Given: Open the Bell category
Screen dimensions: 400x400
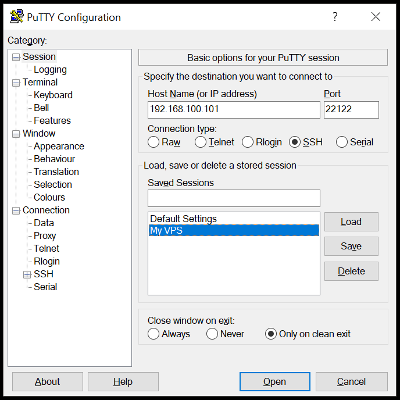Looking at the screenshot, I should coord(41,108).
